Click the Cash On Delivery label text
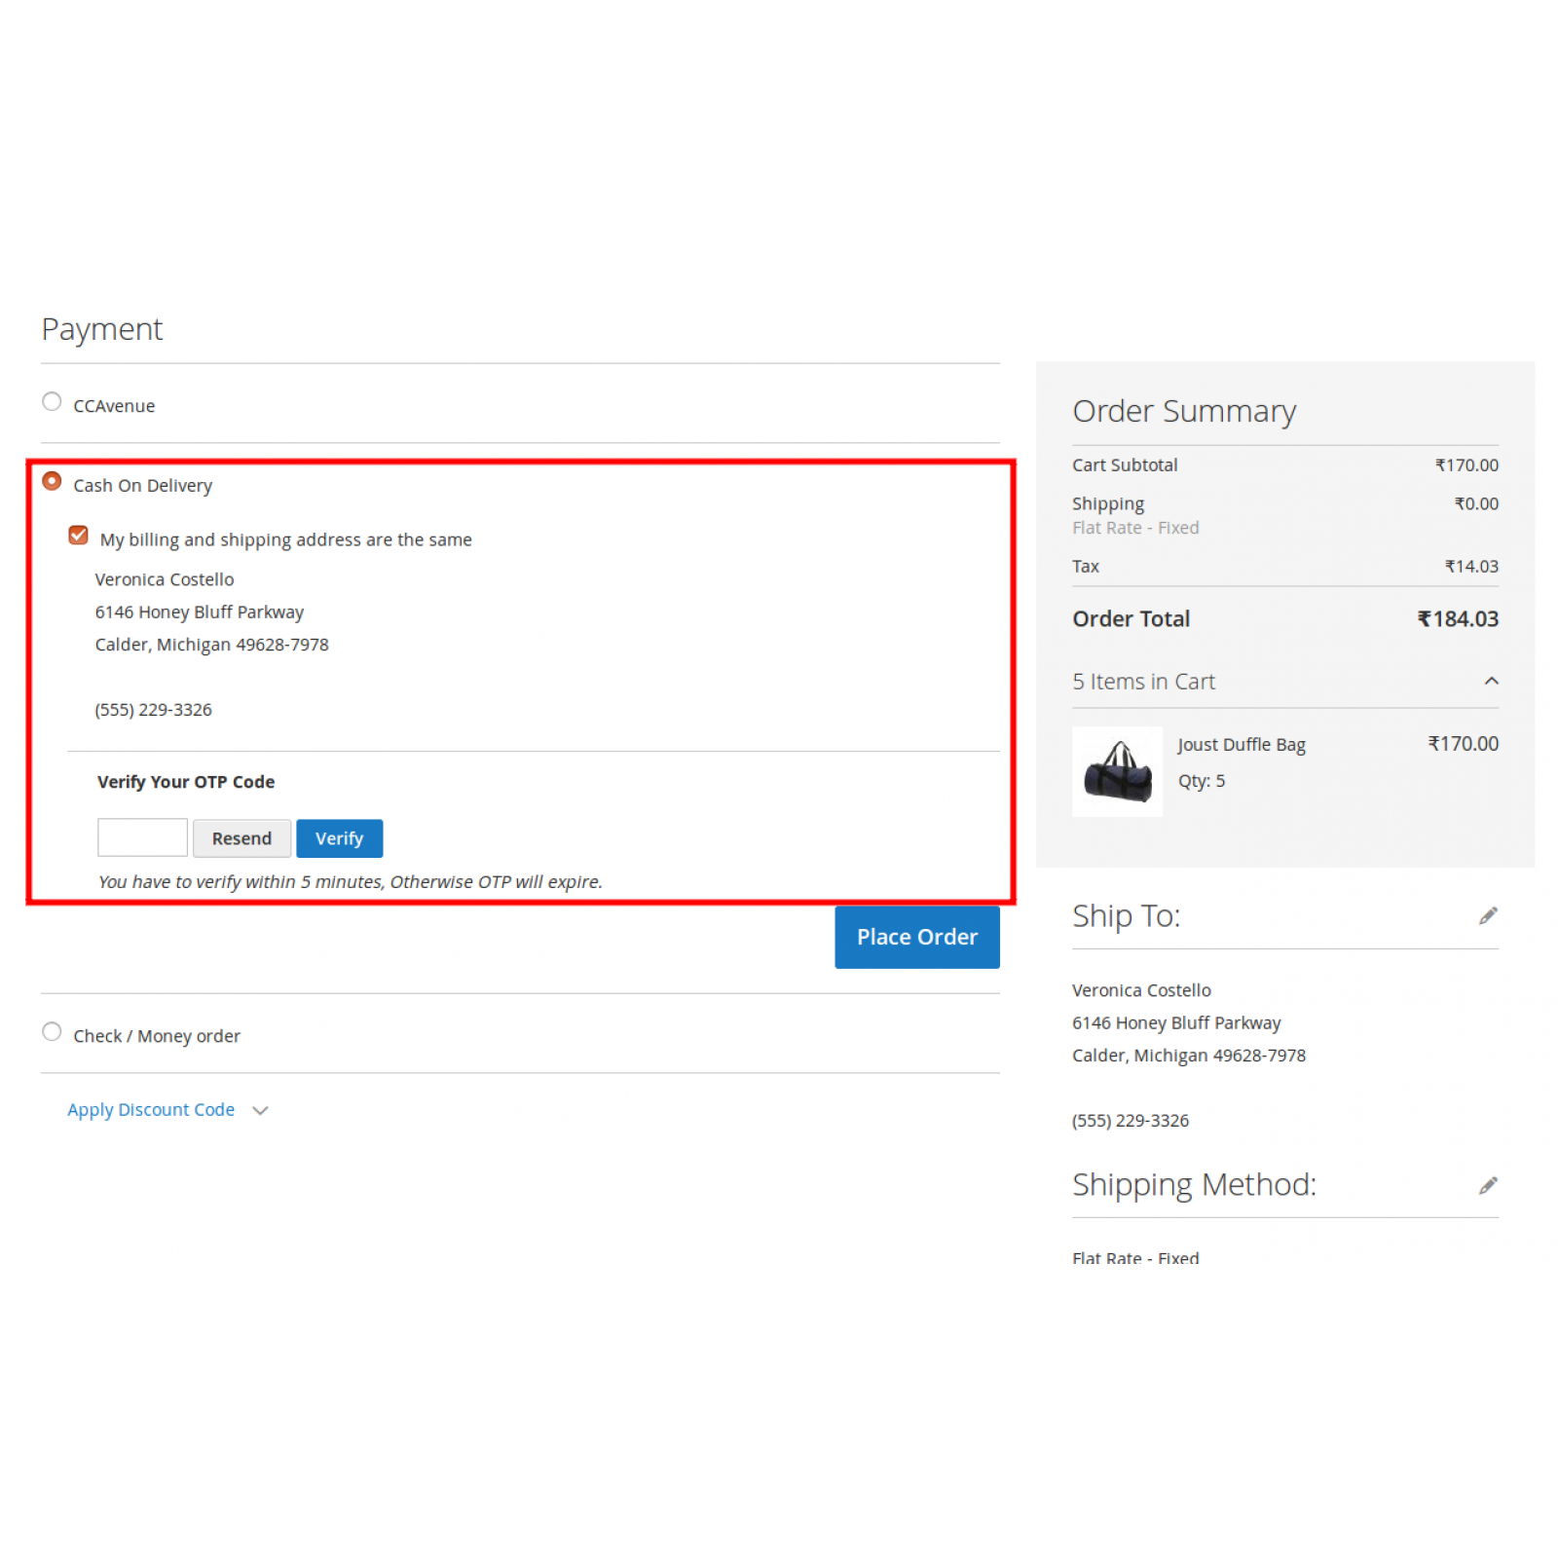The height and width of the screenshot is (1558, 1558). coord(143,486)
